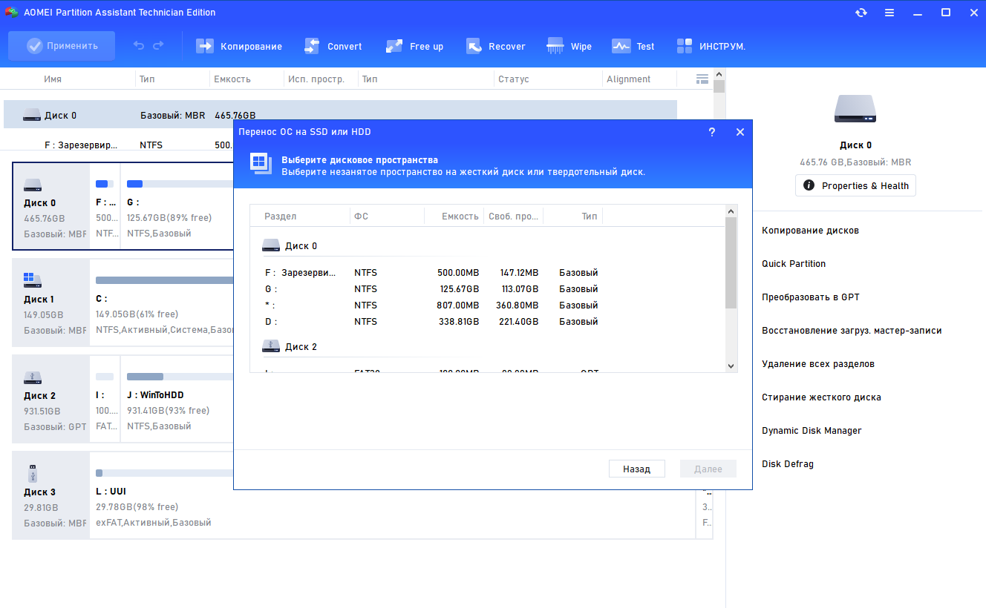Click the column view options icon
Viewport: 986px width, 608px height.
(702, 79)
